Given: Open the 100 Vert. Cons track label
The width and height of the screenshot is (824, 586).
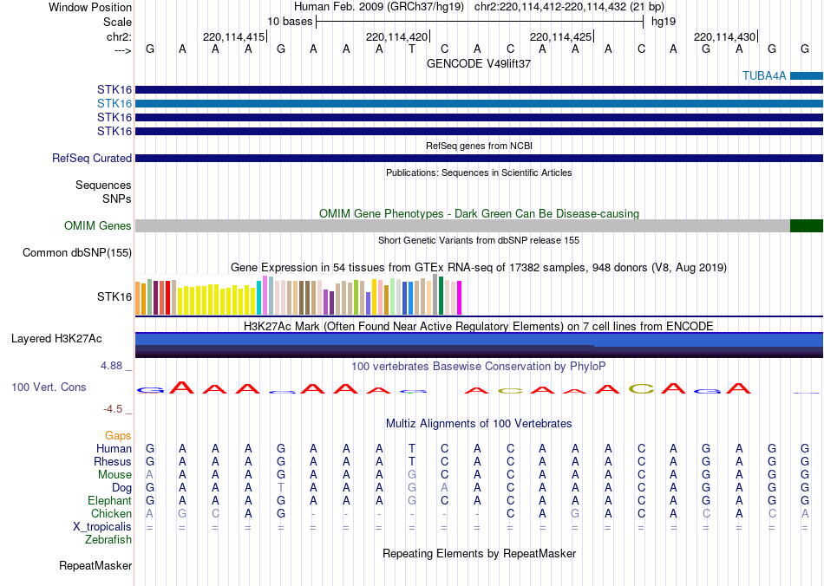Looking at the screenshot, I should [49, 387].
